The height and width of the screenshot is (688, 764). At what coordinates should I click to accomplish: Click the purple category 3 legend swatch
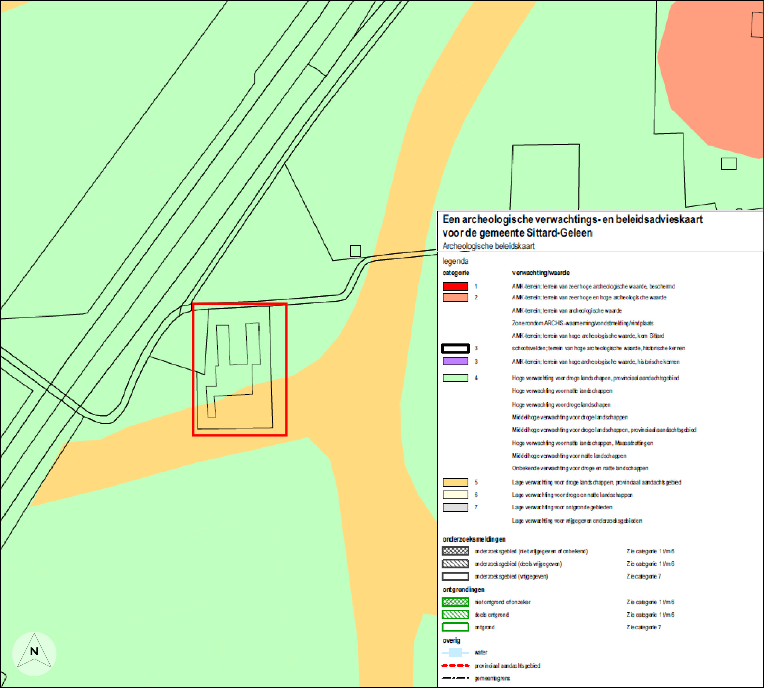click(455, 361)
